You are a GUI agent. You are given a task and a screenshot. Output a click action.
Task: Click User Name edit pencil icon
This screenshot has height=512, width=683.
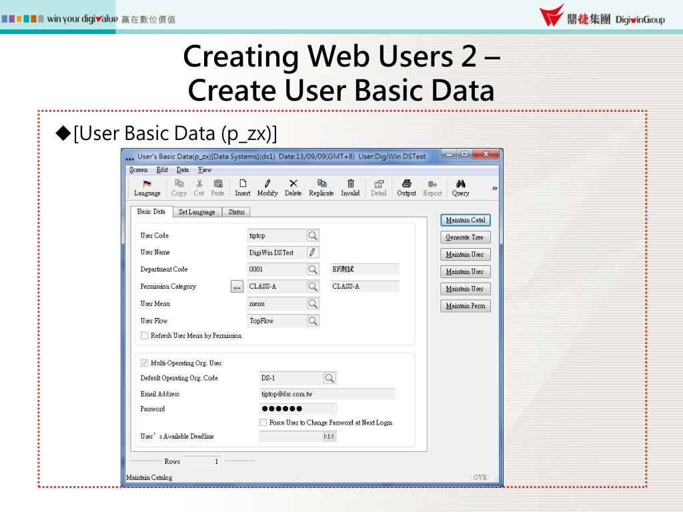pyautogui.click(x=313, y=253)
